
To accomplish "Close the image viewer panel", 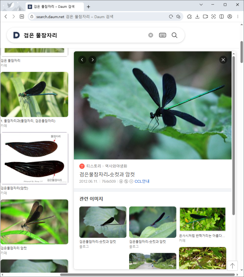I will [x=223, y=60].
